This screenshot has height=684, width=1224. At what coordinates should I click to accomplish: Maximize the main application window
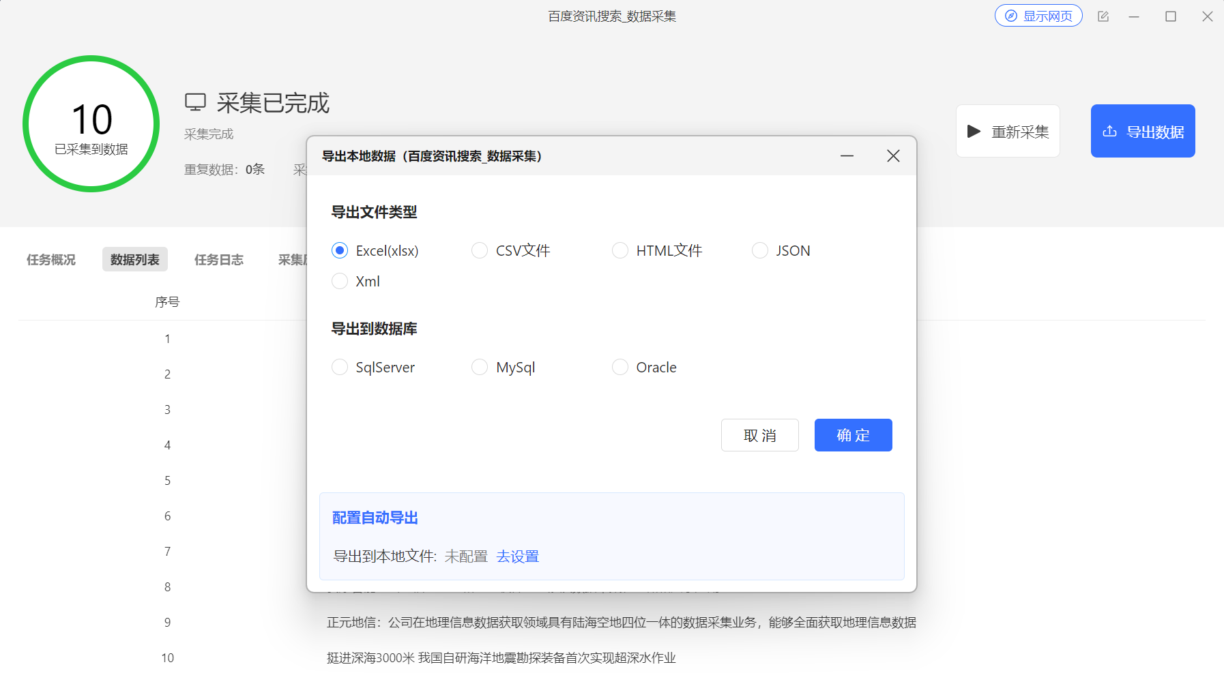[1171, 16]
